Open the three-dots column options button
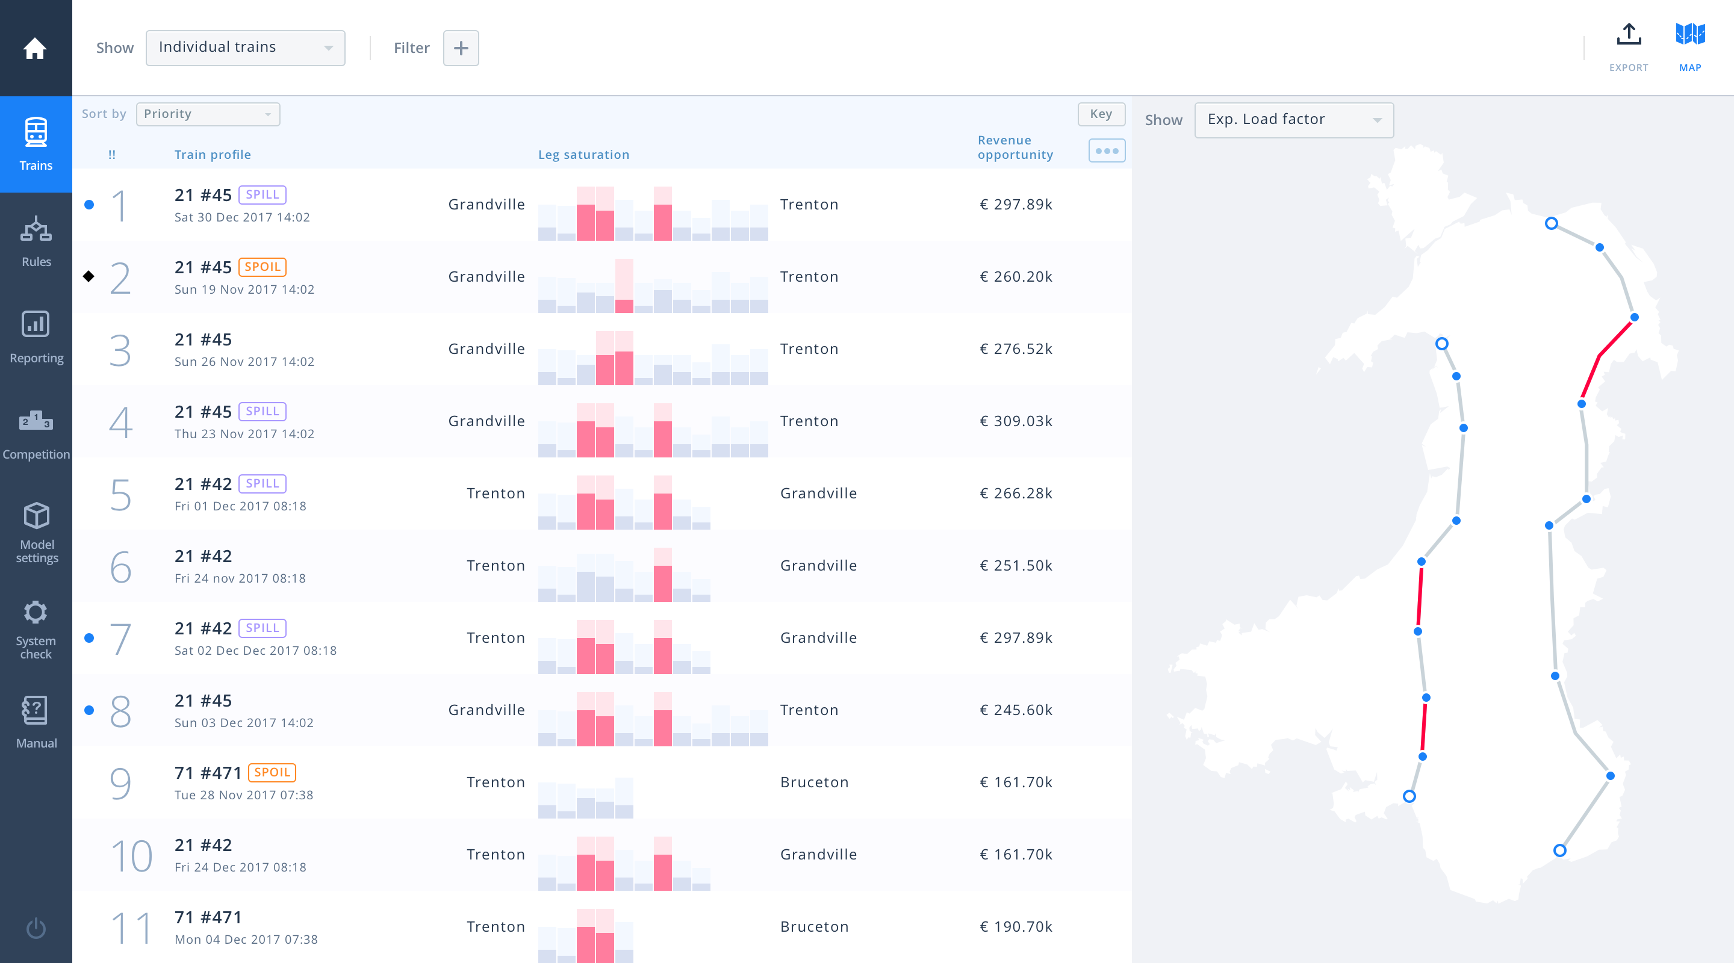Viewport: 1734px width, 963px height. click(x=1107, y=150)
